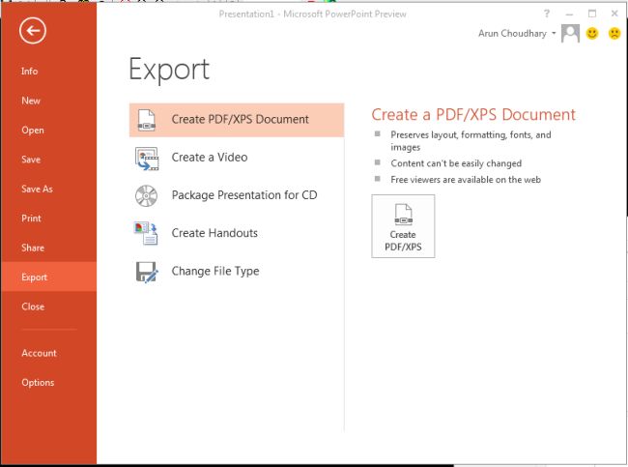This screenshot has width=628, height=467.
Task: Select the Create a Video option
Action: tap(237, 158)
